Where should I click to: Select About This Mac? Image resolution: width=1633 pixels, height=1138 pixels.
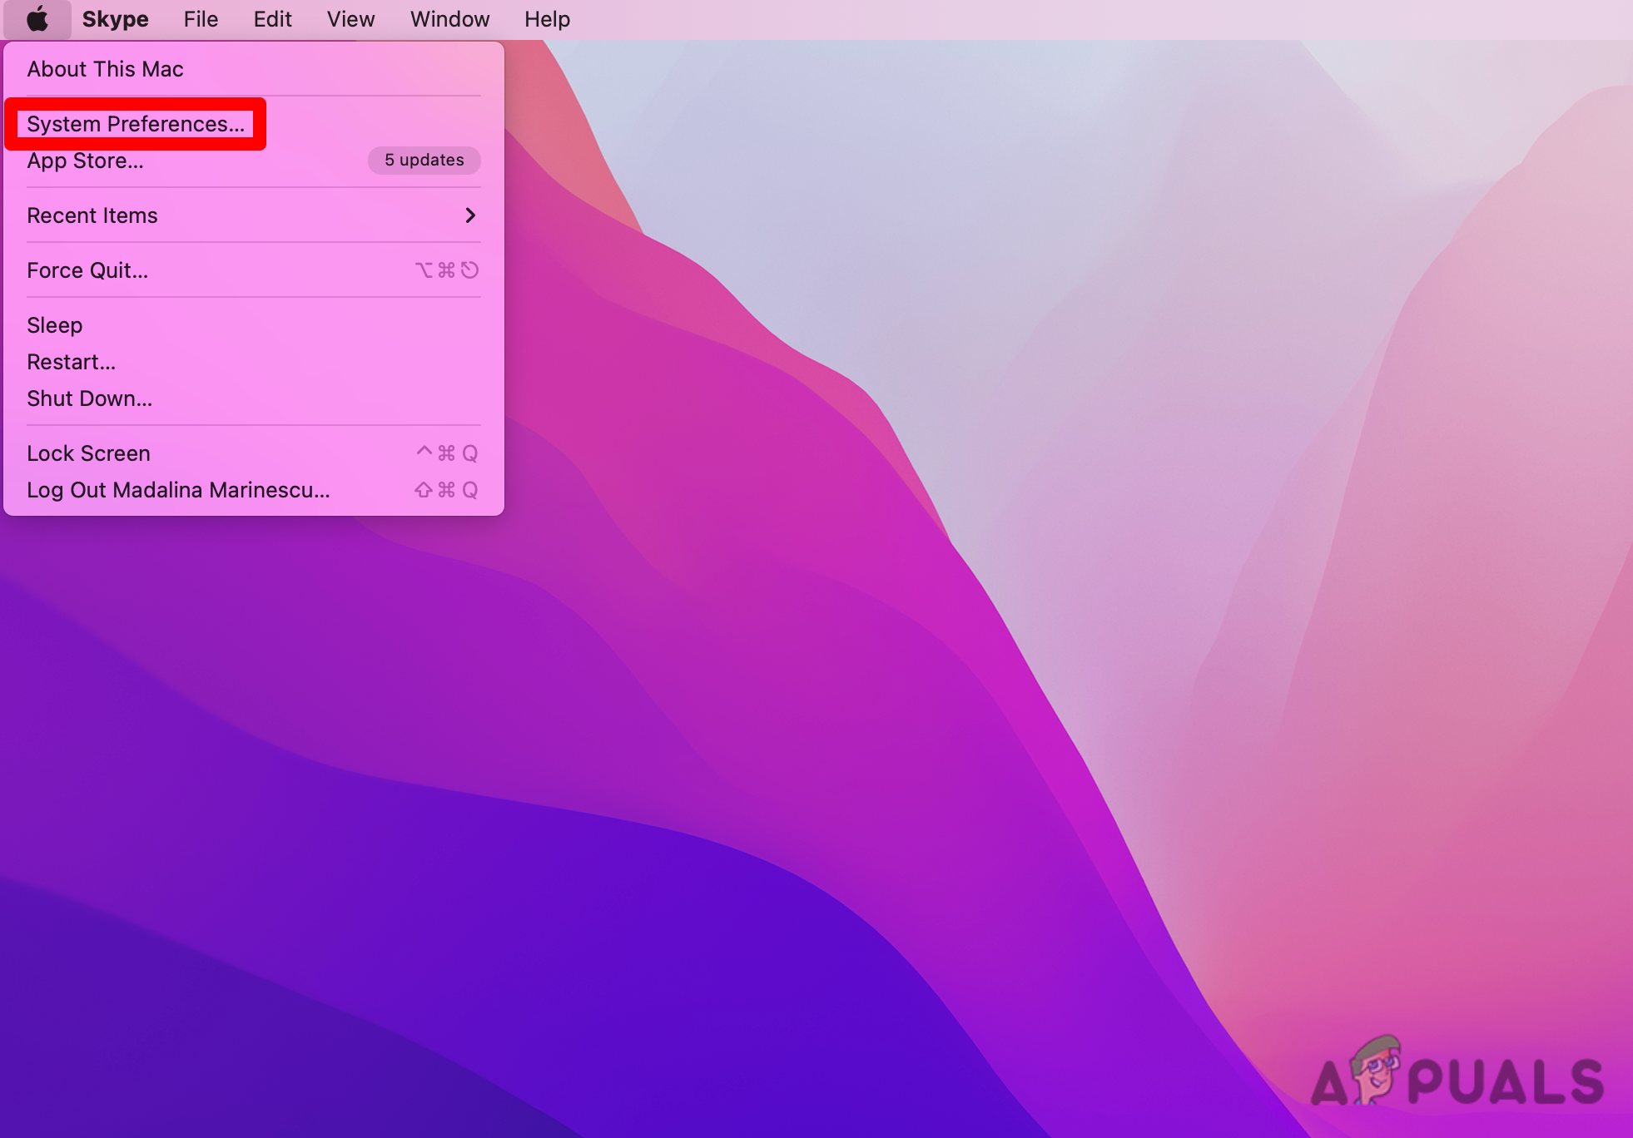[105, 69]
